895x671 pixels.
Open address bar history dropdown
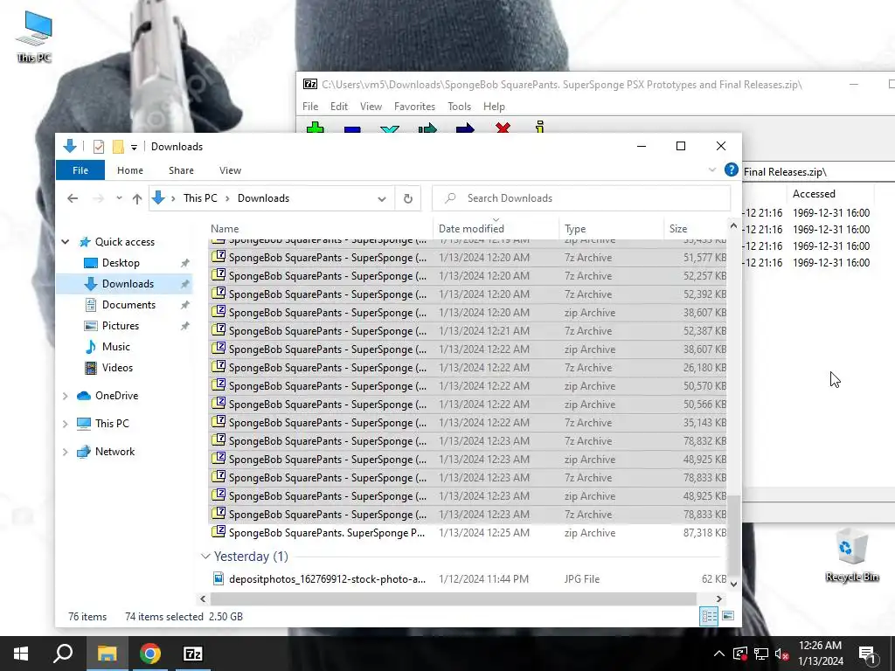coord(382,198)
